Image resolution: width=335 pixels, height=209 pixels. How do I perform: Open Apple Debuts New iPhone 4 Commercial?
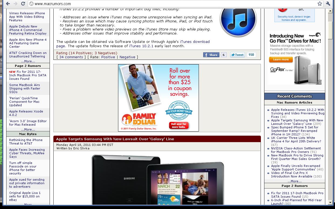click(x=28, y=30)
